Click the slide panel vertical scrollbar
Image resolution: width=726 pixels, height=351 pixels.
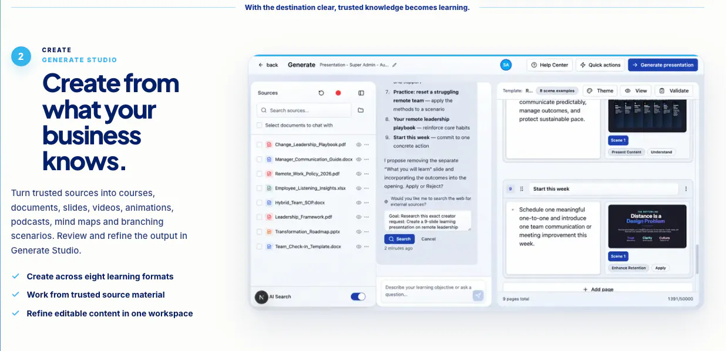tap(696, 258)
